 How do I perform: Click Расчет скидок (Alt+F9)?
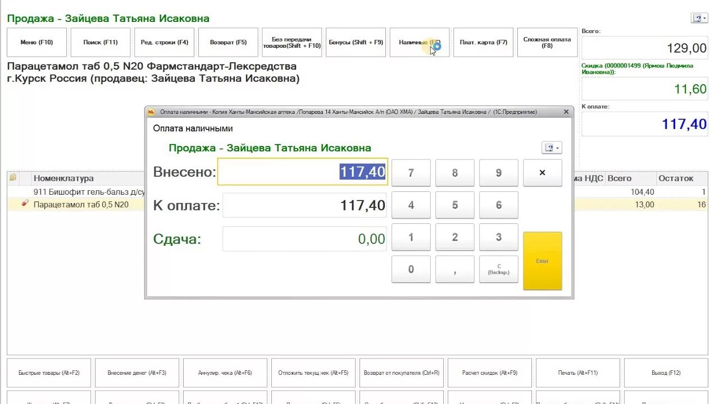[490, 373]
